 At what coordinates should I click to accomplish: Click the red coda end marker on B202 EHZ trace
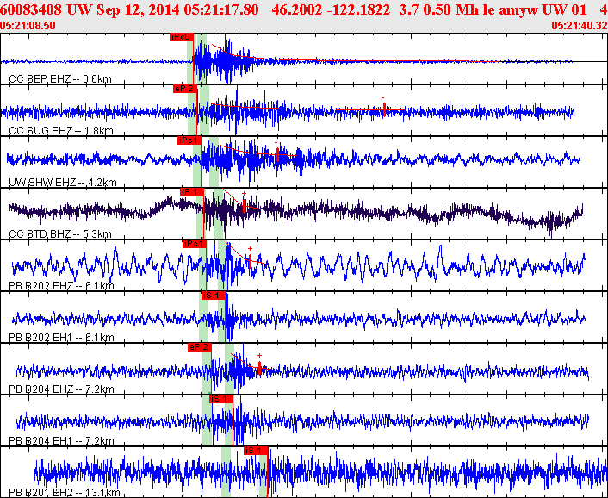pyautogui.click(x=250, y=261)
